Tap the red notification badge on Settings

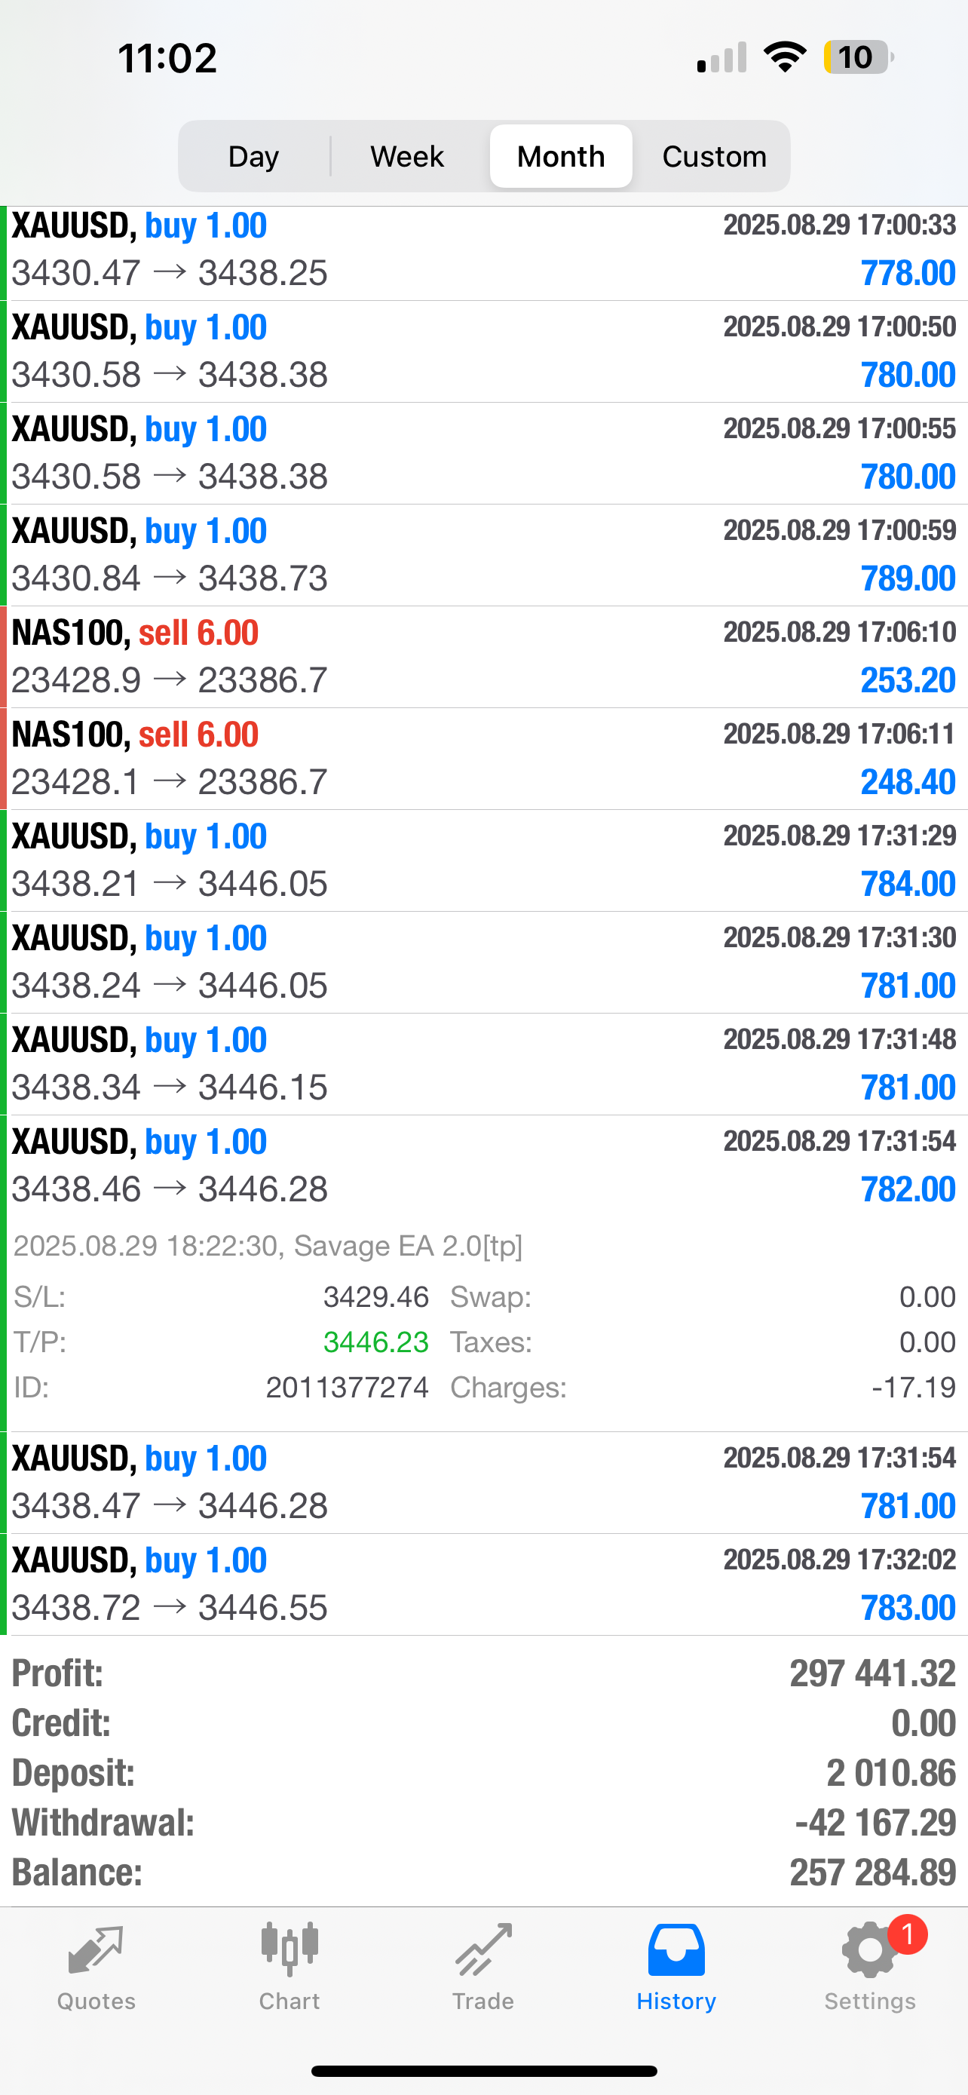(907, 1935)
